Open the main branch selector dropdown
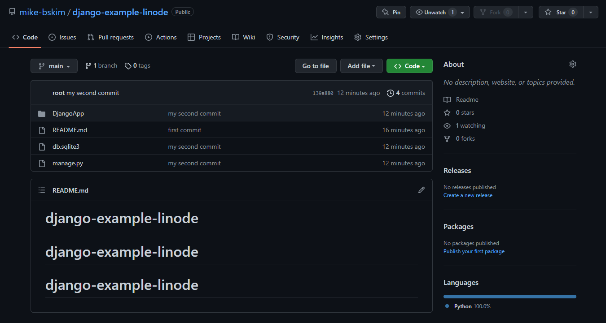The image size is (606, 323). [x=54, y=66]
